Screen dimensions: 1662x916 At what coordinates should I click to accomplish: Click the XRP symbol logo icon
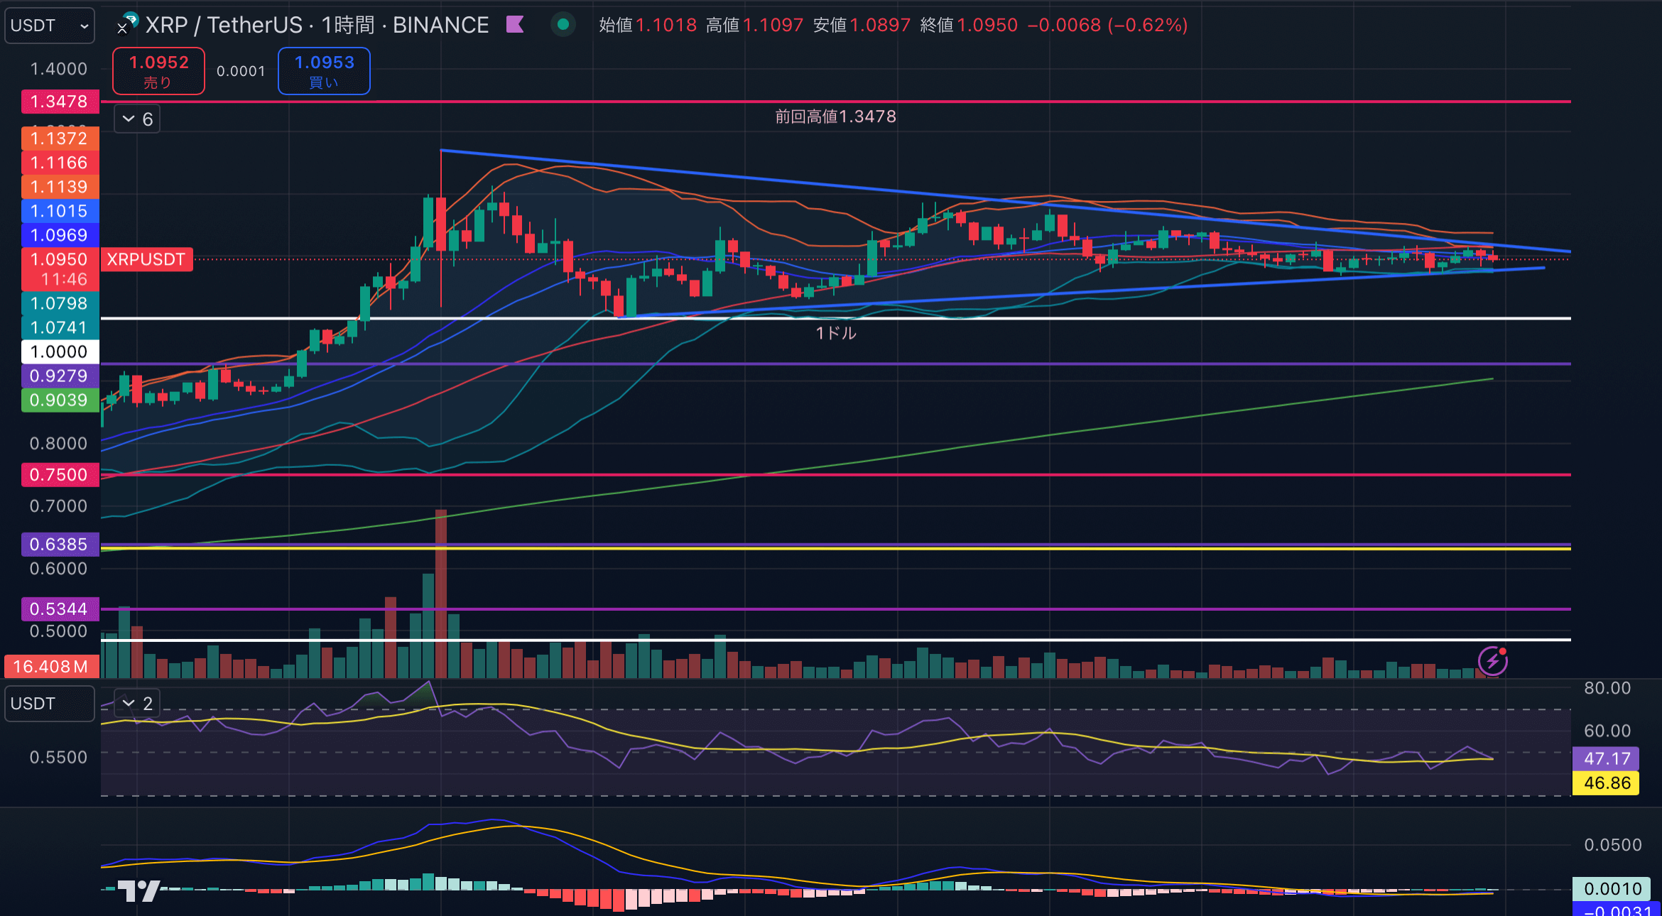pos(128,24)
